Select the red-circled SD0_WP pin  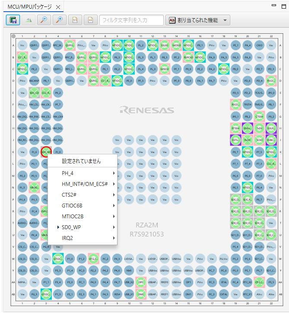(x=46, y=152)
